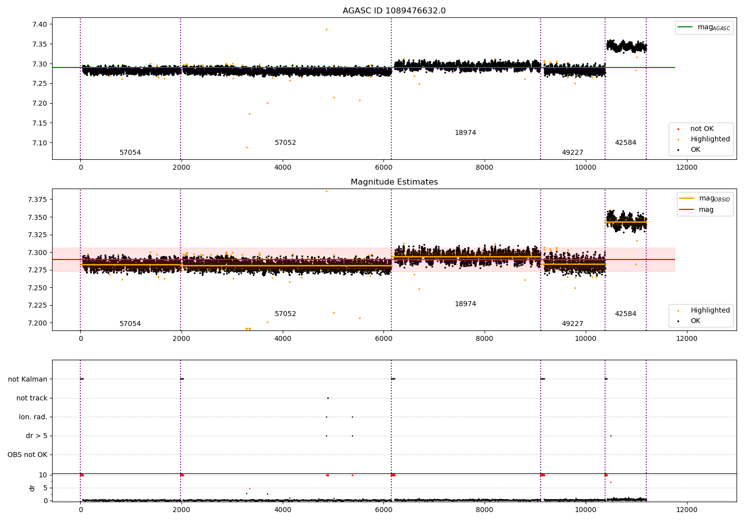Click the 7.275 y-axis tick label
Screen dimensions: 744x521
37,270
